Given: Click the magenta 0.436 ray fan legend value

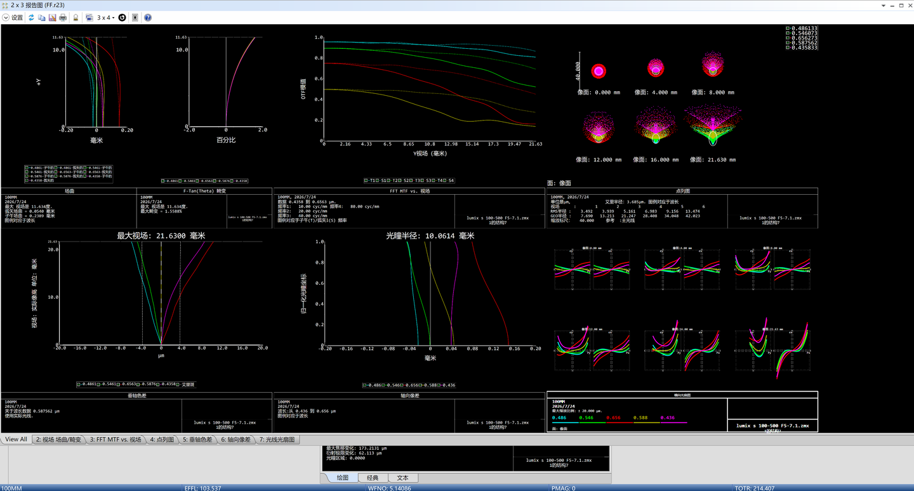Looking at the screenshot, I should tap(668, 417).
